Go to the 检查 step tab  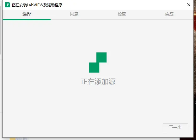coord(122,14)
